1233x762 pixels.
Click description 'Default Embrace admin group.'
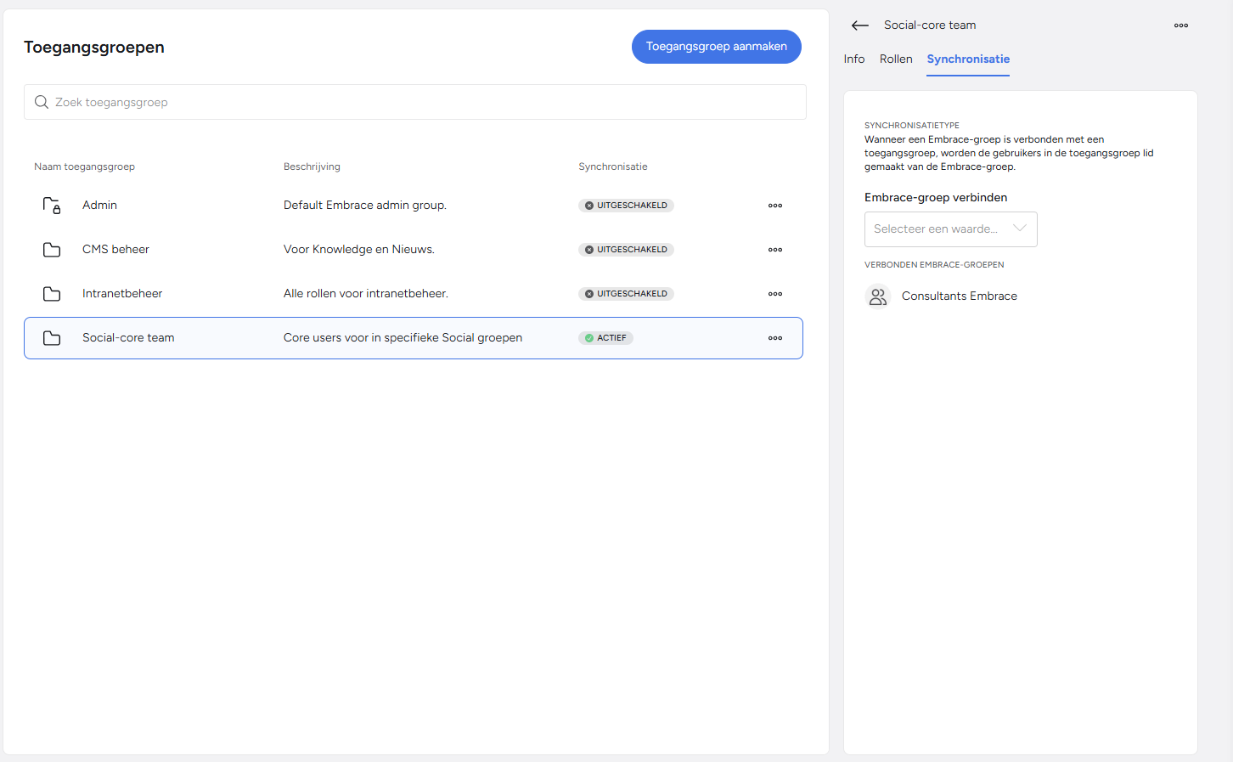coord(365,206)
